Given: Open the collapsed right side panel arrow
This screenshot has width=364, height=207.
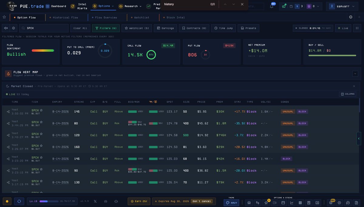Looking at the screenshot, I should [x=359, y=138].
